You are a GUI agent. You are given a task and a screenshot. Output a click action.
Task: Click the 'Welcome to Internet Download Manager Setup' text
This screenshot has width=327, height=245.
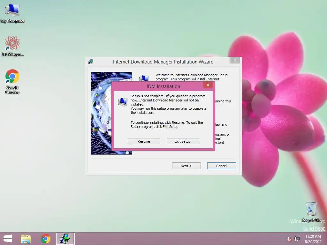coord(192,77)
